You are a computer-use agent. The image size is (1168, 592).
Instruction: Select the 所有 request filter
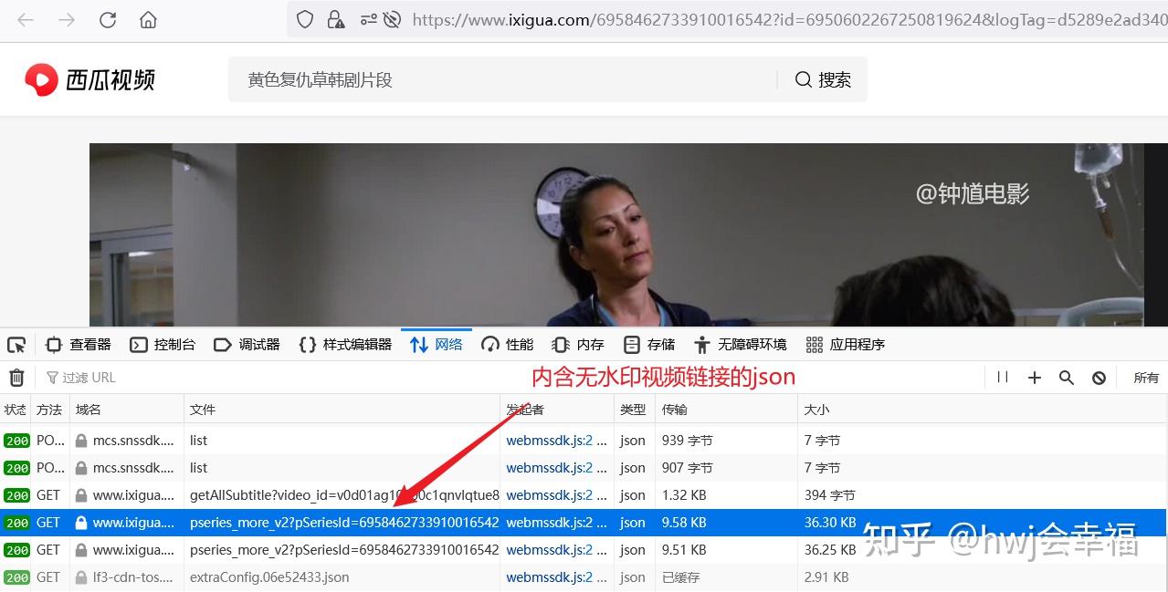click(x=1145, y=377)
